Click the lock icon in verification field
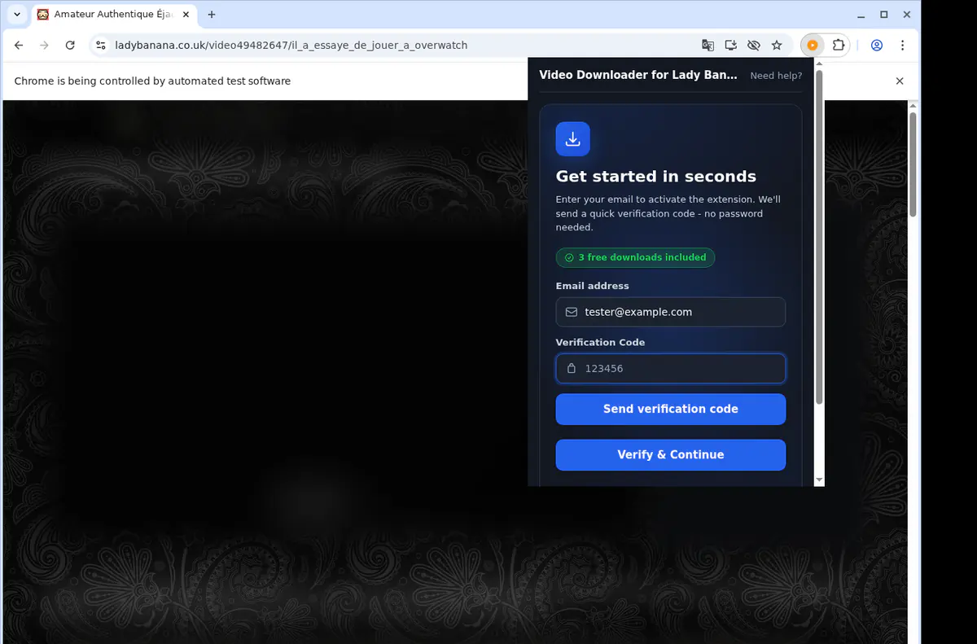Image resolution: width=977 pixels, height=644 pixels. [572, 368]
